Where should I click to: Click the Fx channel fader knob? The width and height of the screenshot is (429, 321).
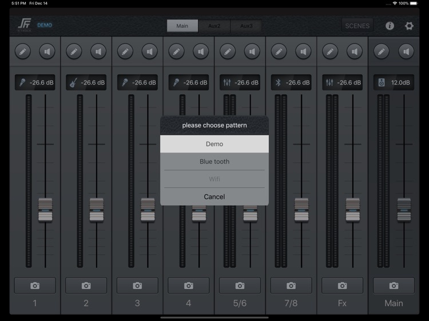point(353,210)
